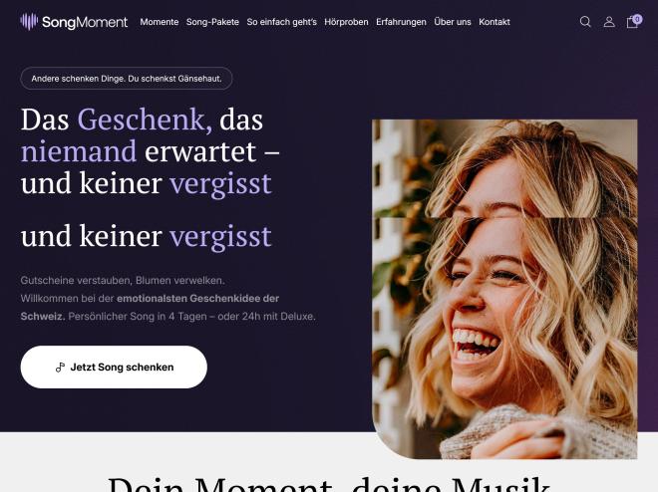The image size is (658, 492).
Task: Open the Hörproben menu item
Action: [346, 22]
